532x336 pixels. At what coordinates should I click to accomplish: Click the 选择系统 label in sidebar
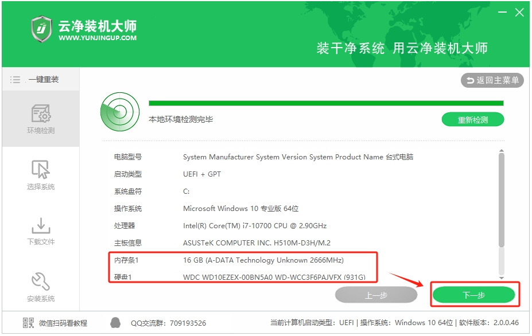[x=41, y=187]
